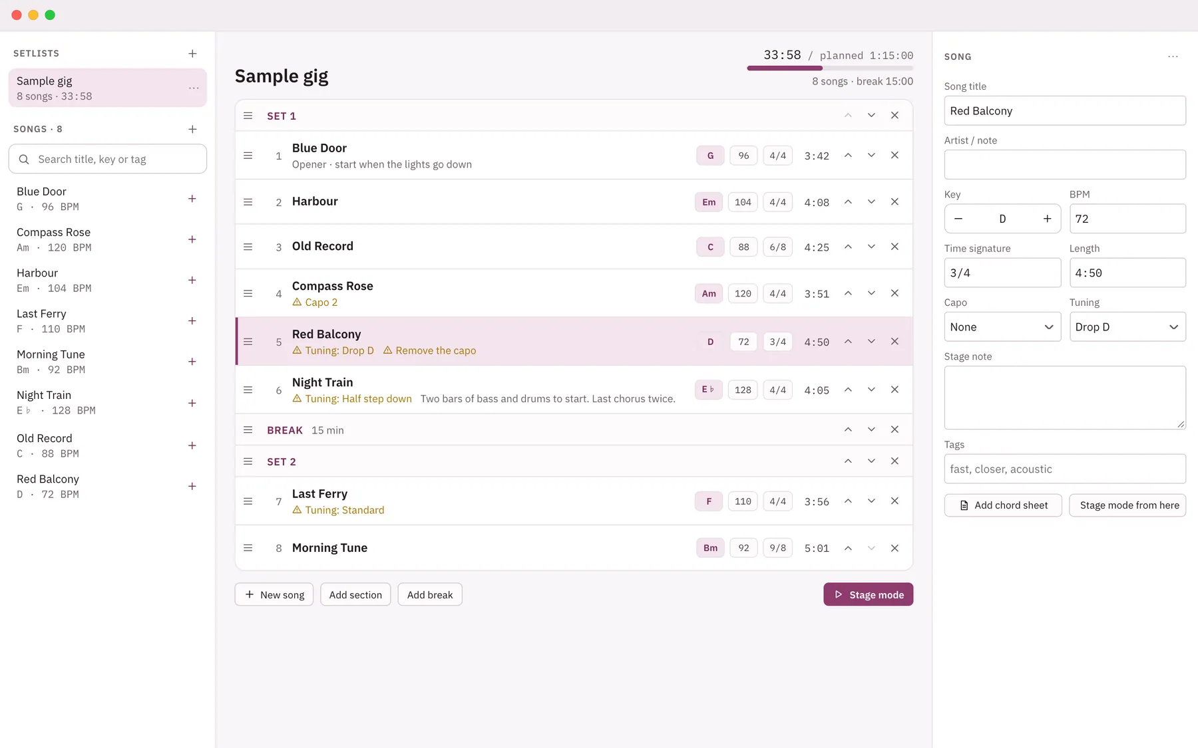Click New song button
This screenshot has height=748, width=1198.
click(274, 594)
